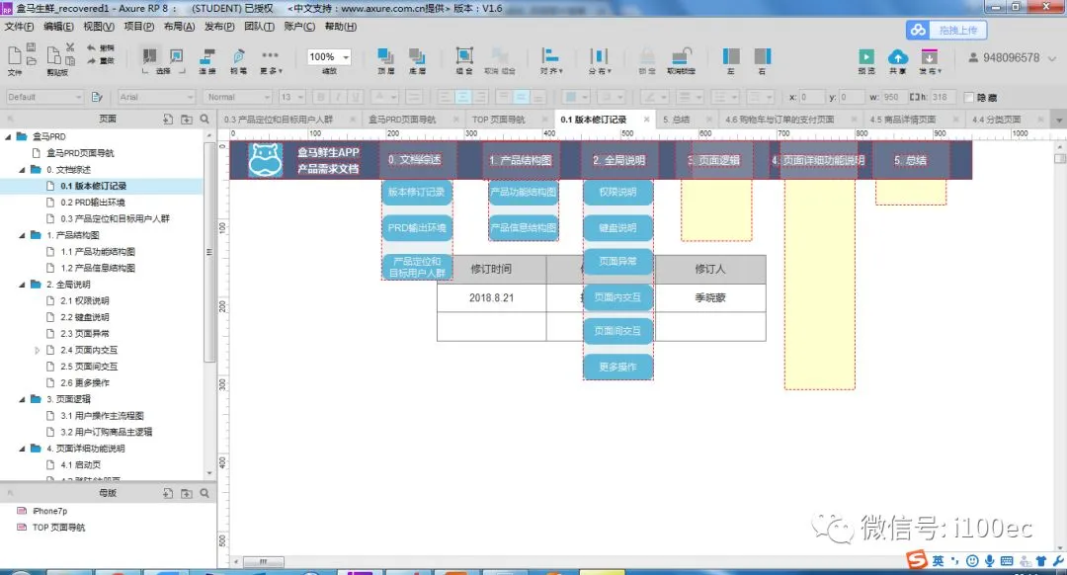Screen dimensions: 1067x575
Task: Toggle underline text formatting
Action: 355,97
